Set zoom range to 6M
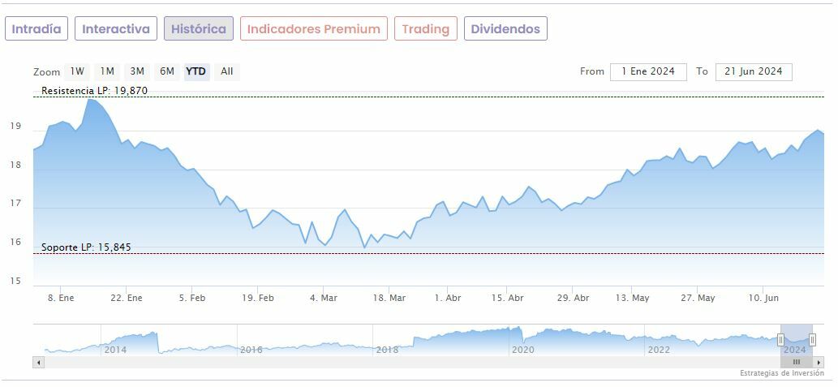This screenshot has width=838, height=387. click(167, 71)
